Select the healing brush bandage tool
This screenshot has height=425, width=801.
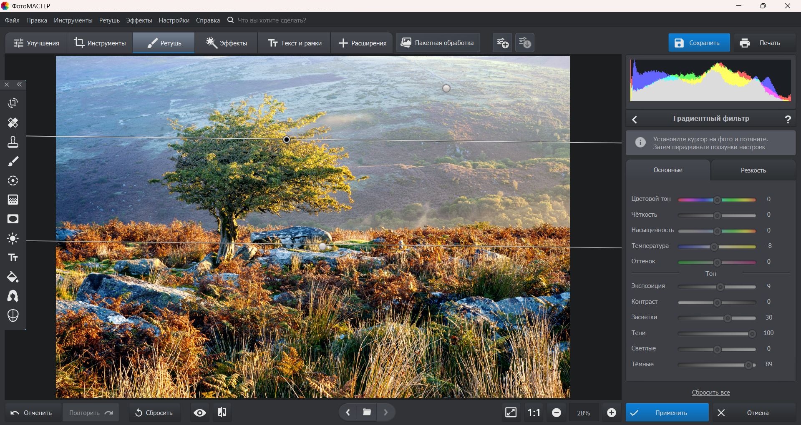coord(13,122)
